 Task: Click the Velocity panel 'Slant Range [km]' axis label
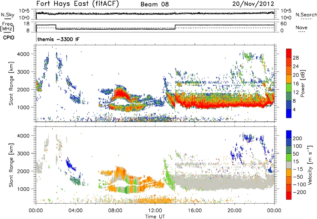[x=11, y=165]
